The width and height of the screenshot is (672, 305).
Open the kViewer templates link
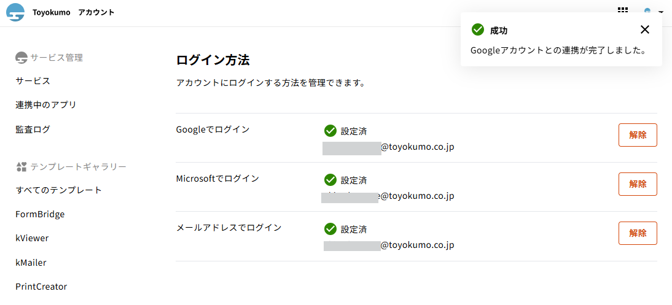(x=32, y=238)
